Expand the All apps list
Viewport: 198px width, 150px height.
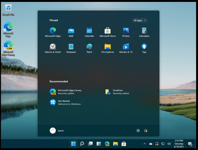tap(140, 20)
